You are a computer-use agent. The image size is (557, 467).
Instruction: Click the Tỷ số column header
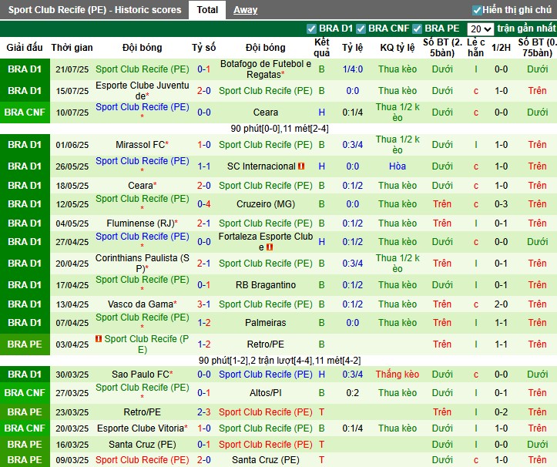[x=204, y=48]
